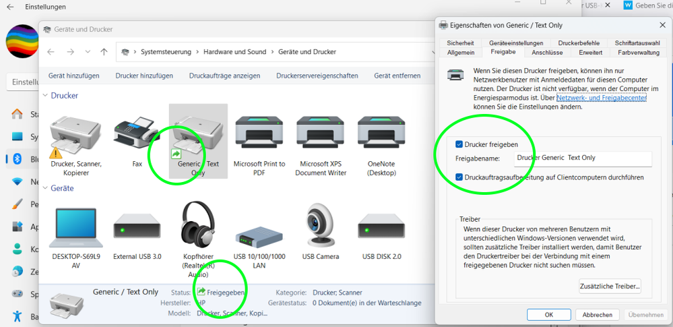Switch to the Anschlüsse tab
The height and width of the screenshot is (327, 673).
tap(546, 52)
